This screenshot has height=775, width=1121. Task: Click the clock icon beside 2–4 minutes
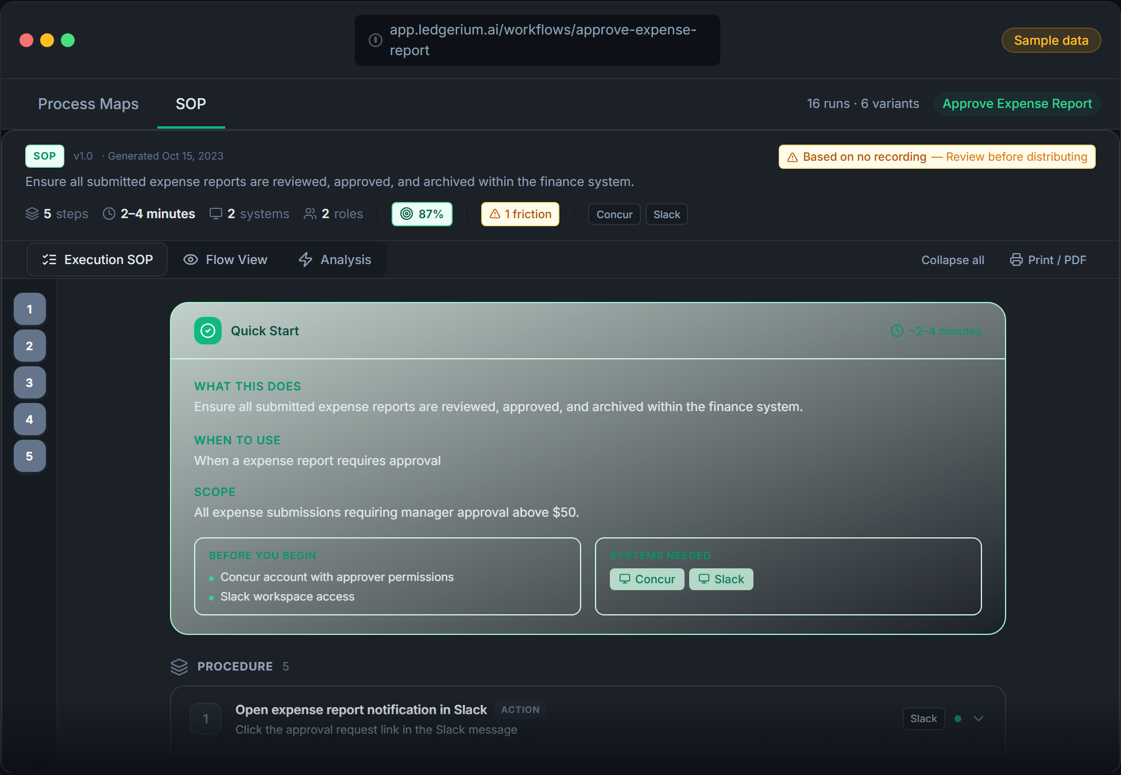tap(109, 214)
